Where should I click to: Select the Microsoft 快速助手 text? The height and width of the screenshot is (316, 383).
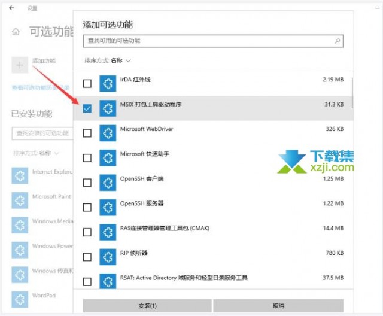[145, 154]
